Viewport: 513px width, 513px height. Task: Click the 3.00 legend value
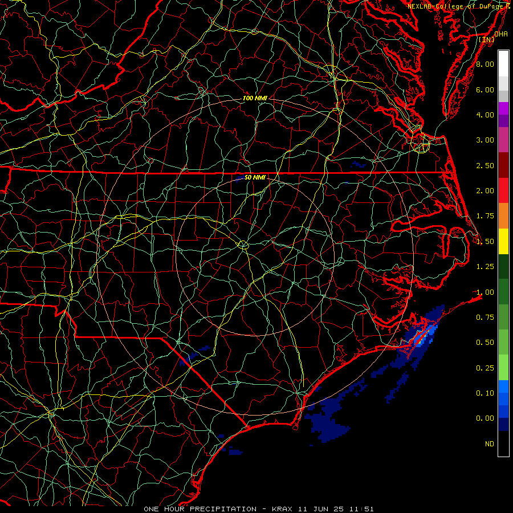[x=485, y=140]
